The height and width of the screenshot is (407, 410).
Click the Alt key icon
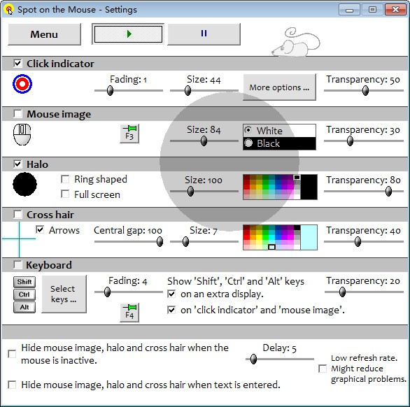click(24, 308)
